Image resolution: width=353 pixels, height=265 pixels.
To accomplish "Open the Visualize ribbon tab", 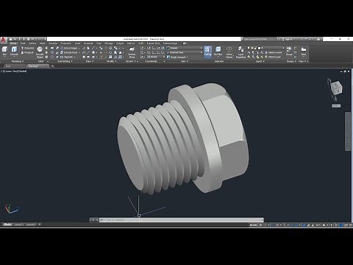I will tap(53, 43).
